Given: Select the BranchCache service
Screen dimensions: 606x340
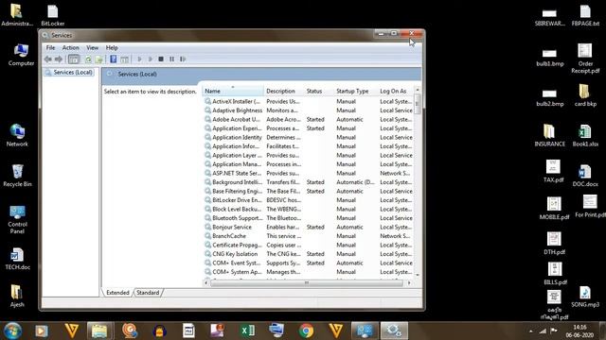Looking at the screenshot, I should point(308,236).
